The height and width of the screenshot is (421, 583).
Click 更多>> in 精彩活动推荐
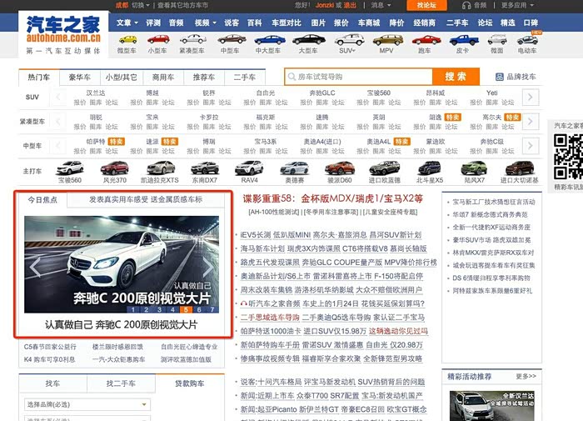pyautogui.click(x=526, y=376)
